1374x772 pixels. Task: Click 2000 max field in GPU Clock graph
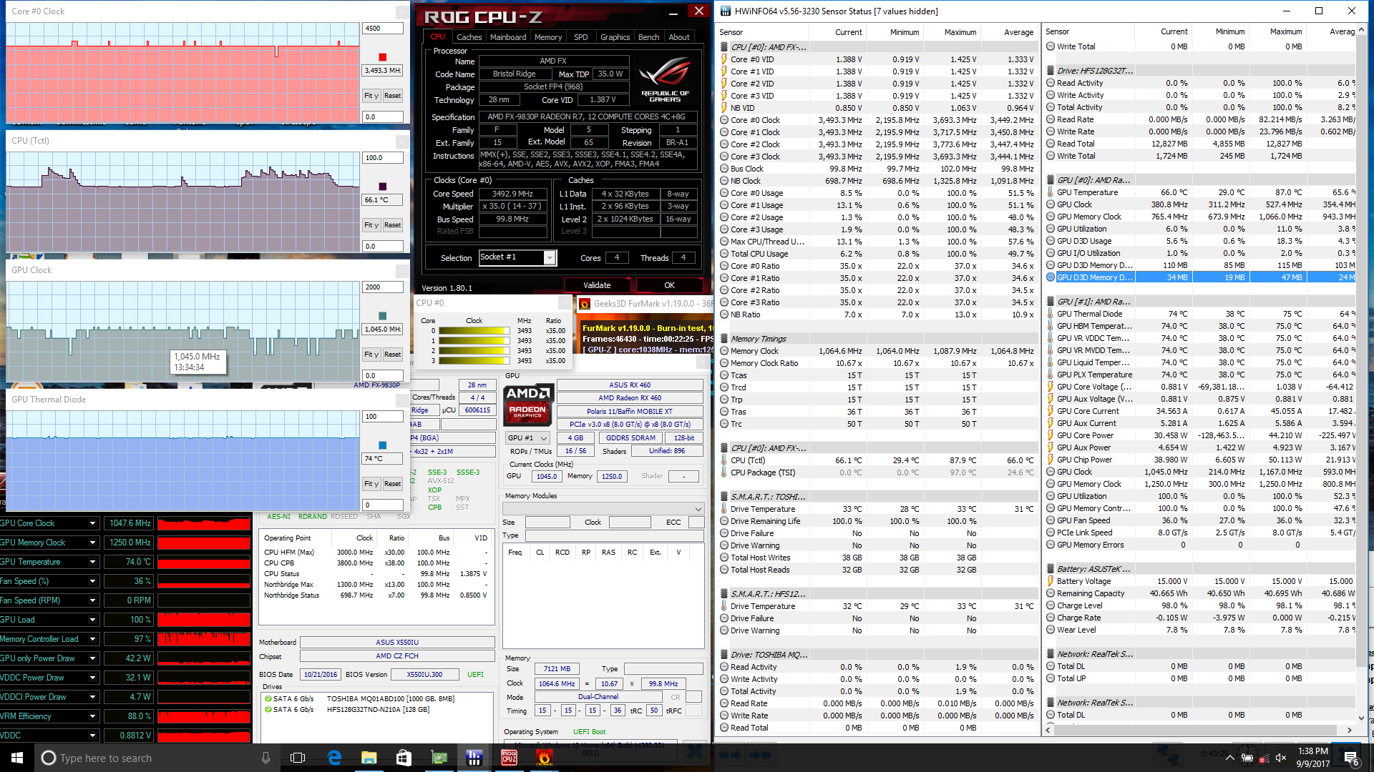pyautogui.click(x=382, y=287)
